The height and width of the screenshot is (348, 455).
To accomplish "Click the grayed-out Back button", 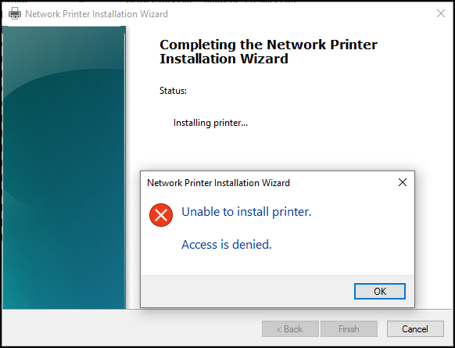I will [x=290, y=329].
